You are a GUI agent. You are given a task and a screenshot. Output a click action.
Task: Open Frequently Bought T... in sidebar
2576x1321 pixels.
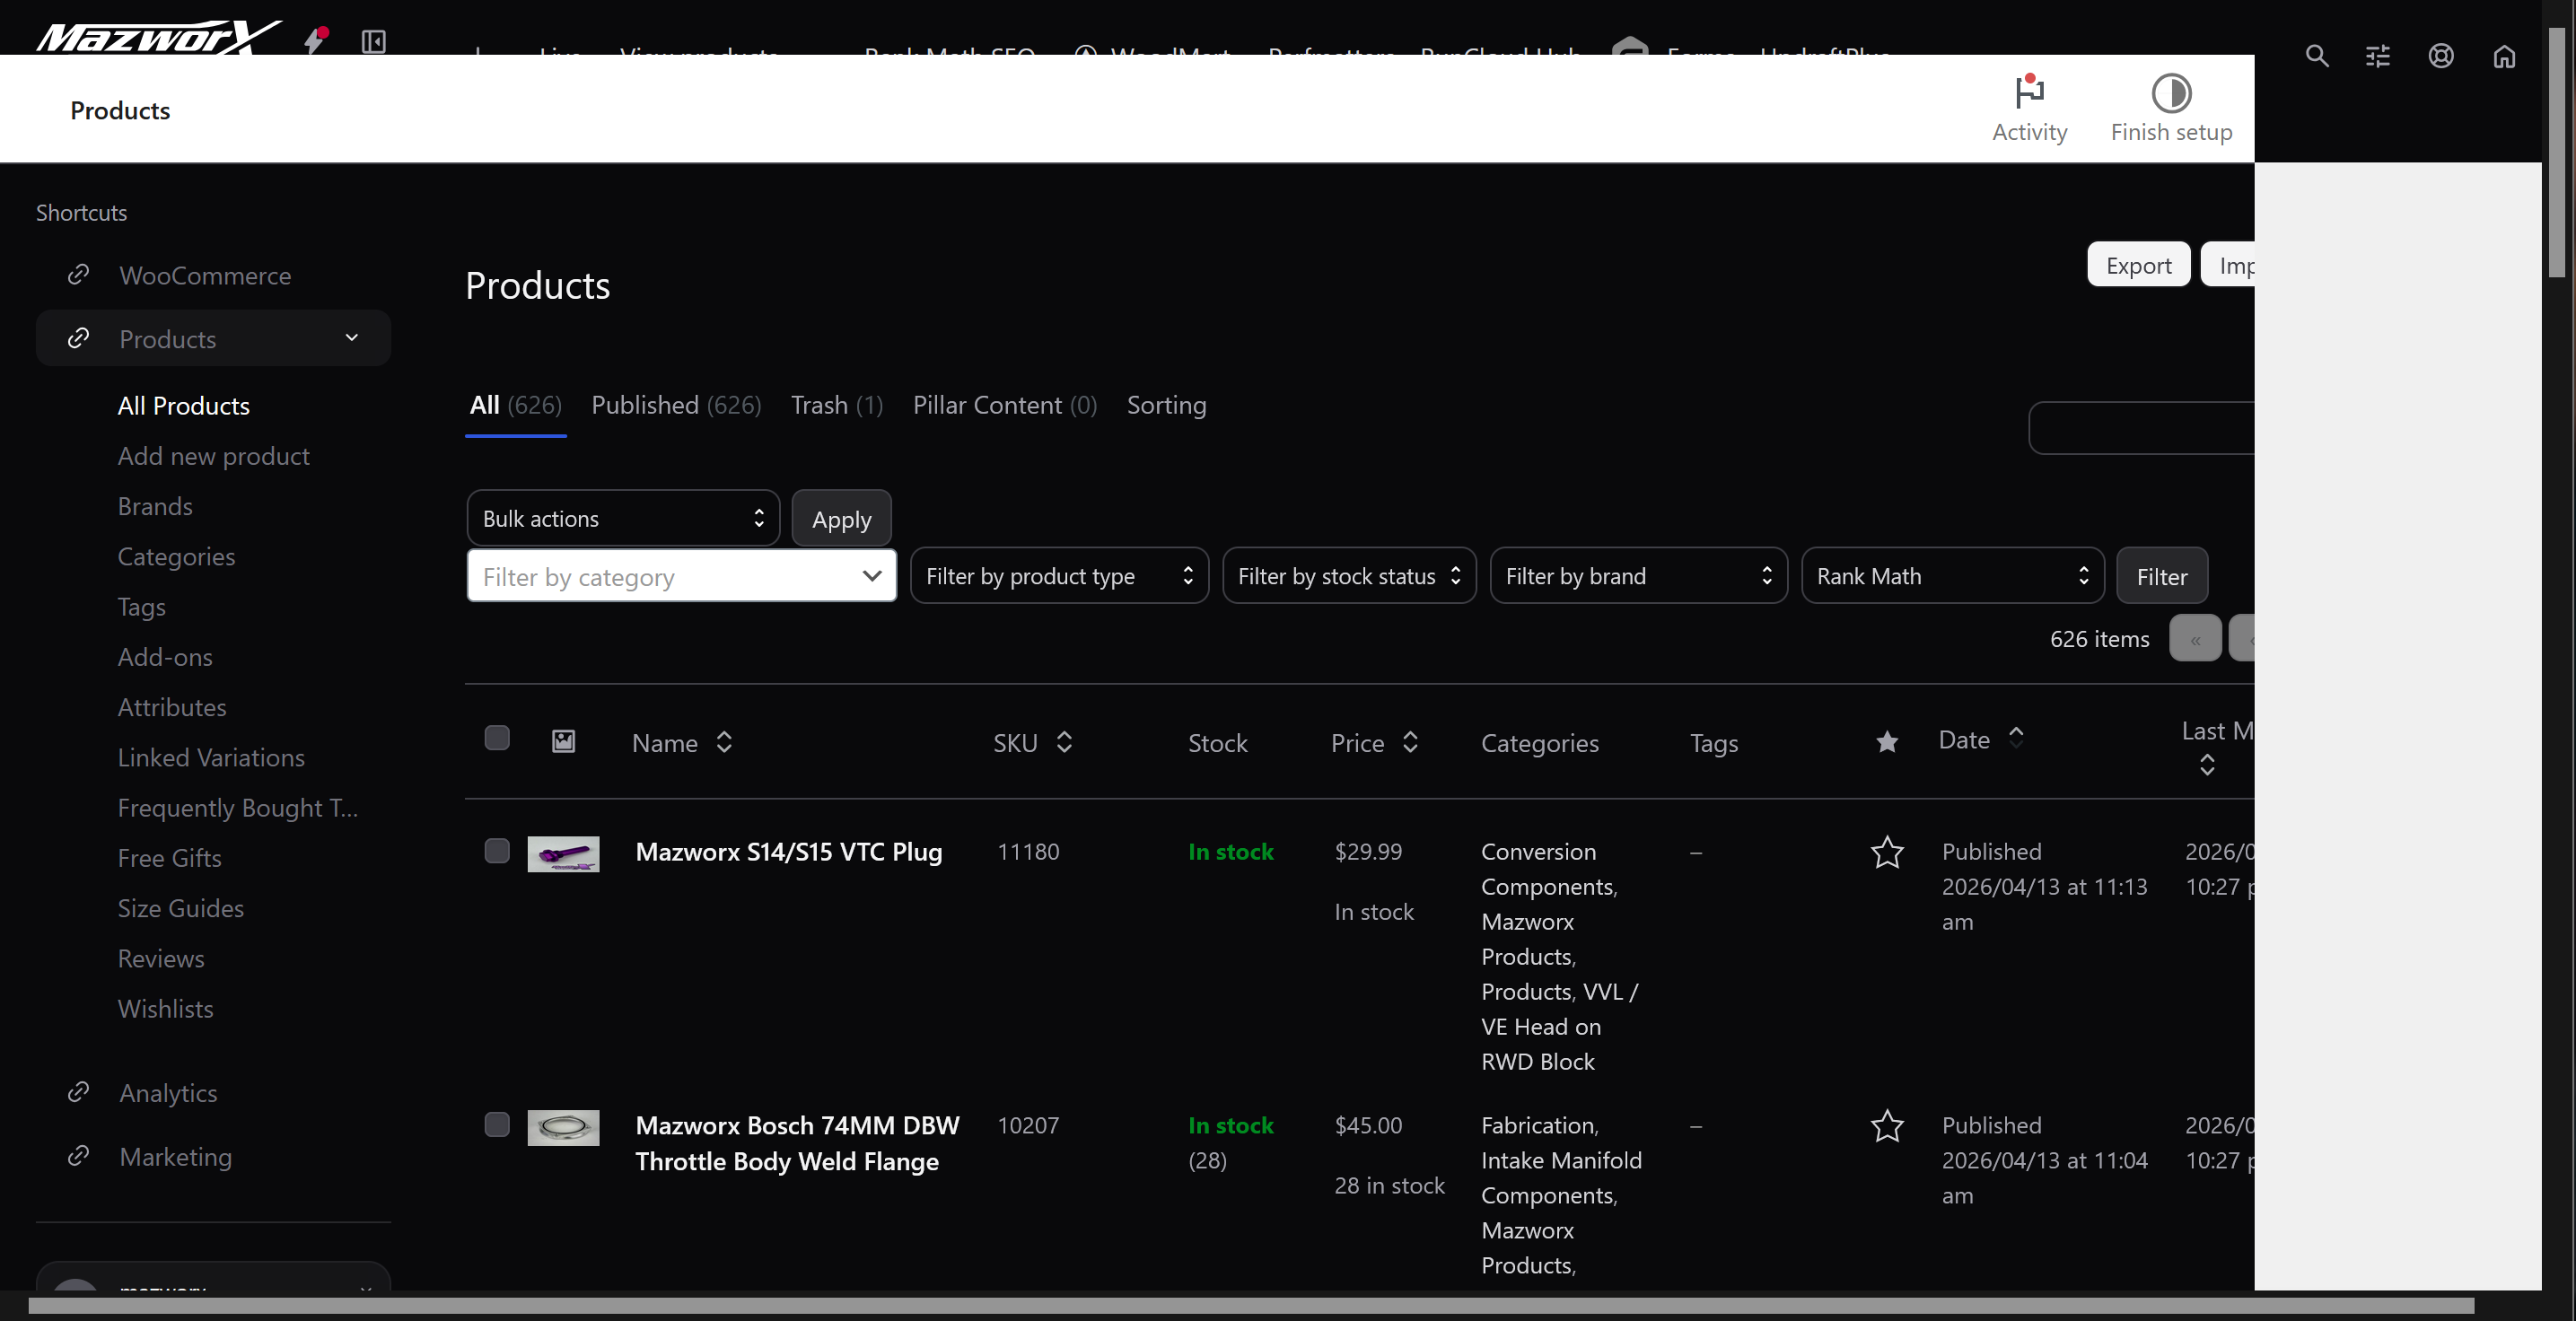click(238, 808)
